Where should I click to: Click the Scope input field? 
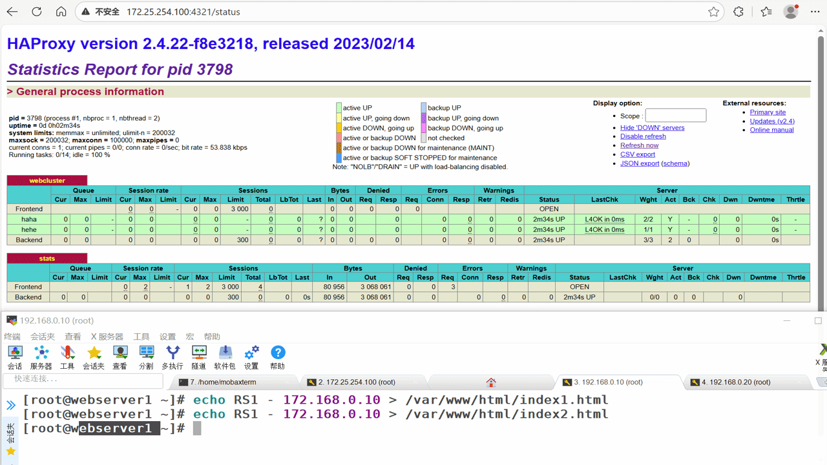[676, 116]
